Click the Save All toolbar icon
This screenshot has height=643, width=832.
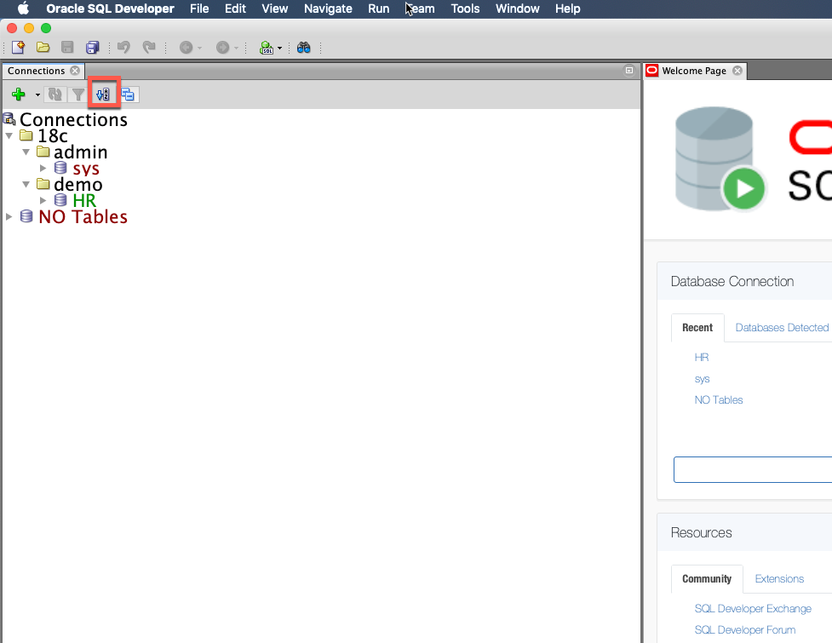[x=92, y=48]
